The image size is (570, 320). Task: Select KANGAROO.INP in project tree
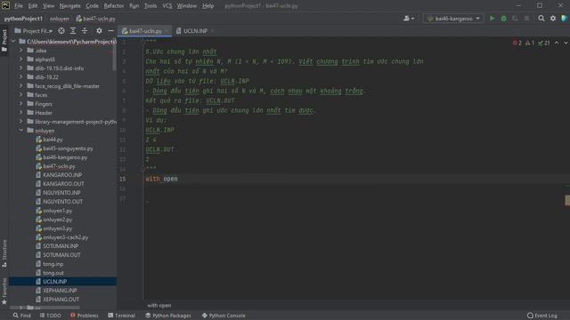pyautogui.click(x=62, y=175)
